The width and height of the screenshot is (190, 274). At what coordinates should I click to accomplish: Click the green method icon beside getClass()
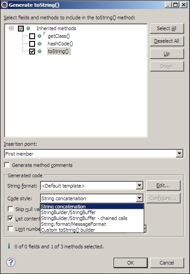pyautogui.click(x=40, y=36)
